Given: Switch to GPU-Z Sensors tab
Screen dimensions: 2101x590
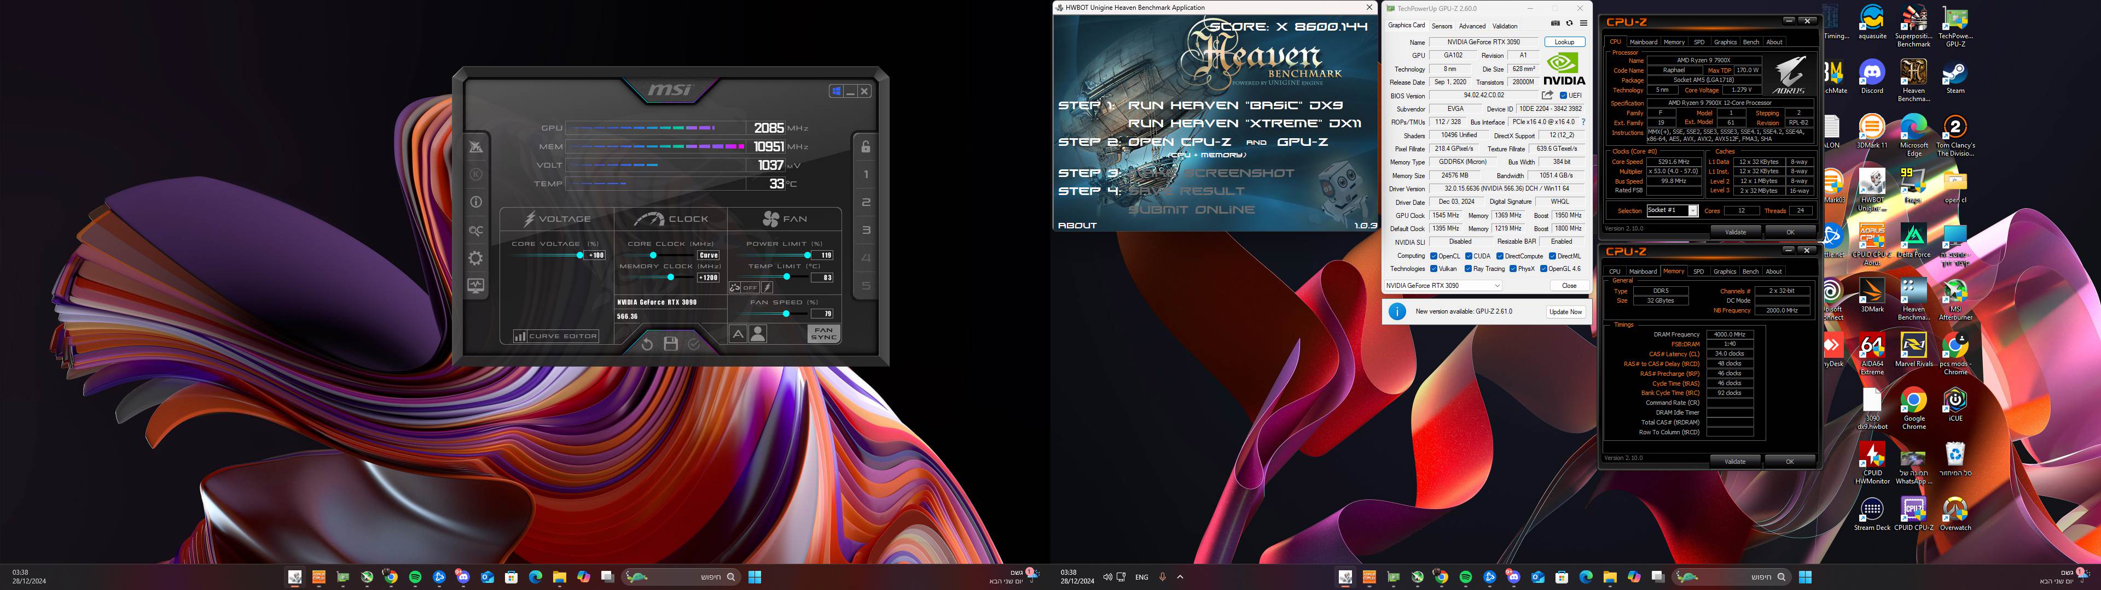Looking at the screenshot, I should coord(1442,26).
